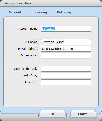
Task: Click the 'E-Mail address:' label
Action: click(x=28, y=49)
